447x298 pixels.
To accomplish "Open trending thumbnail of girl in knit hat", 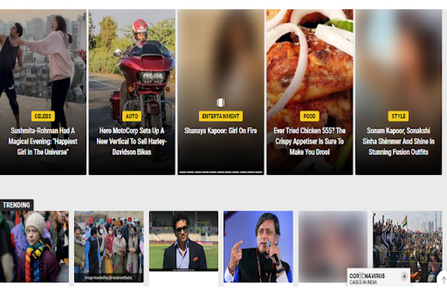I will click(x=34, y=246).
